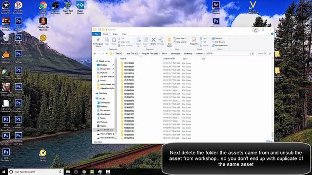
Task: Switch to the Share ribbon tab
Action: pyautogui.click(x=115, y=34)
